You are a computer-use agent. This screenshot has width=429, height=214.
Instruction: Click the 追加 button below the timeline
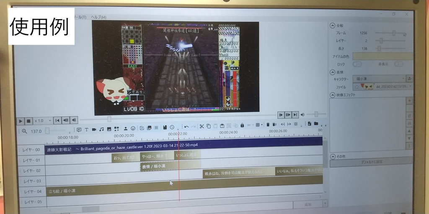[x=308, y=204]
